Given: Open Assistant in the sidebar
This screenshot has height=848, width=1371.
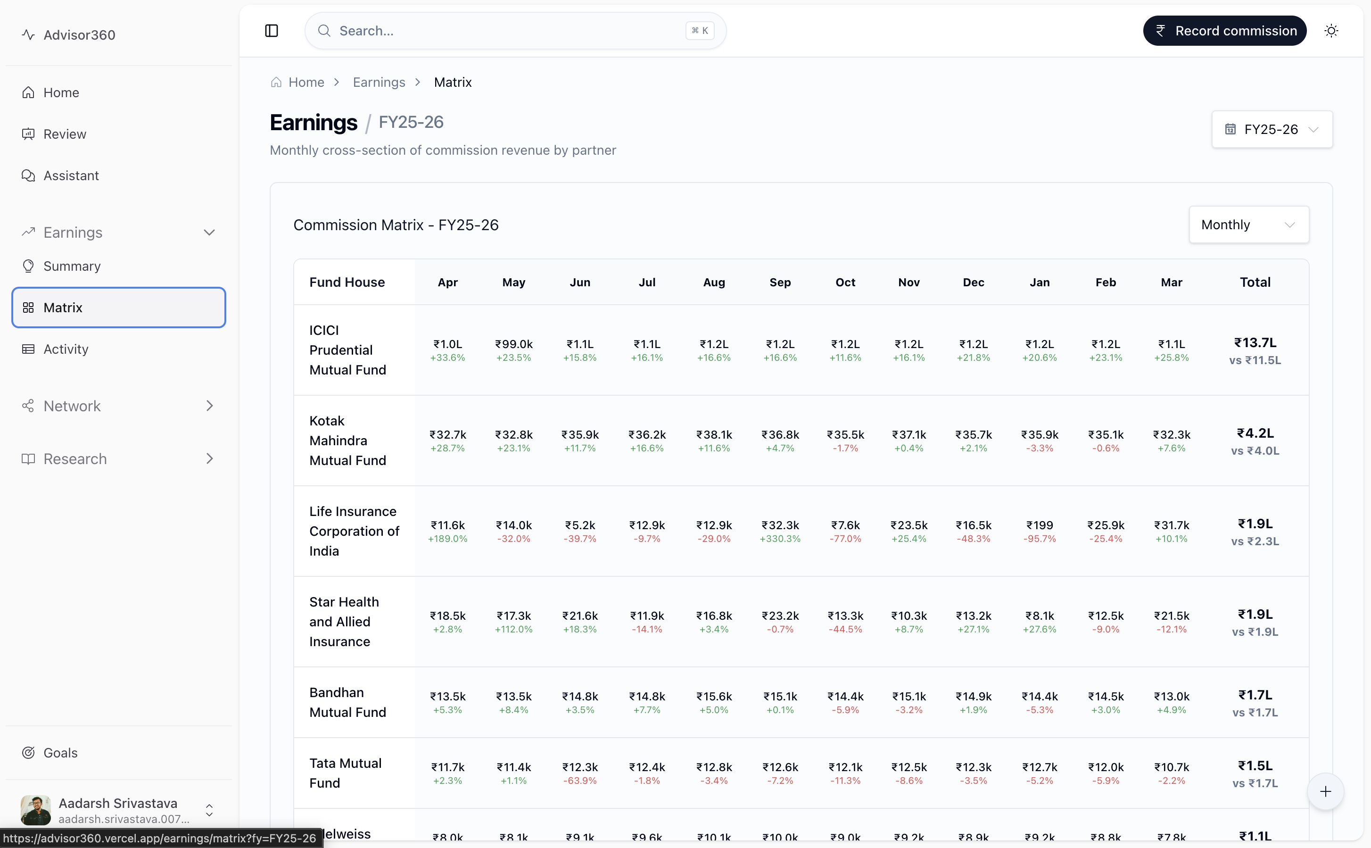Looking at the screenshot, I should 118,175.
